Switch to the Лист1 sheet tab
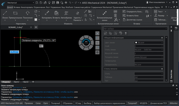The height and width of the screenshot is (106, 179). [x=16, y=82]
